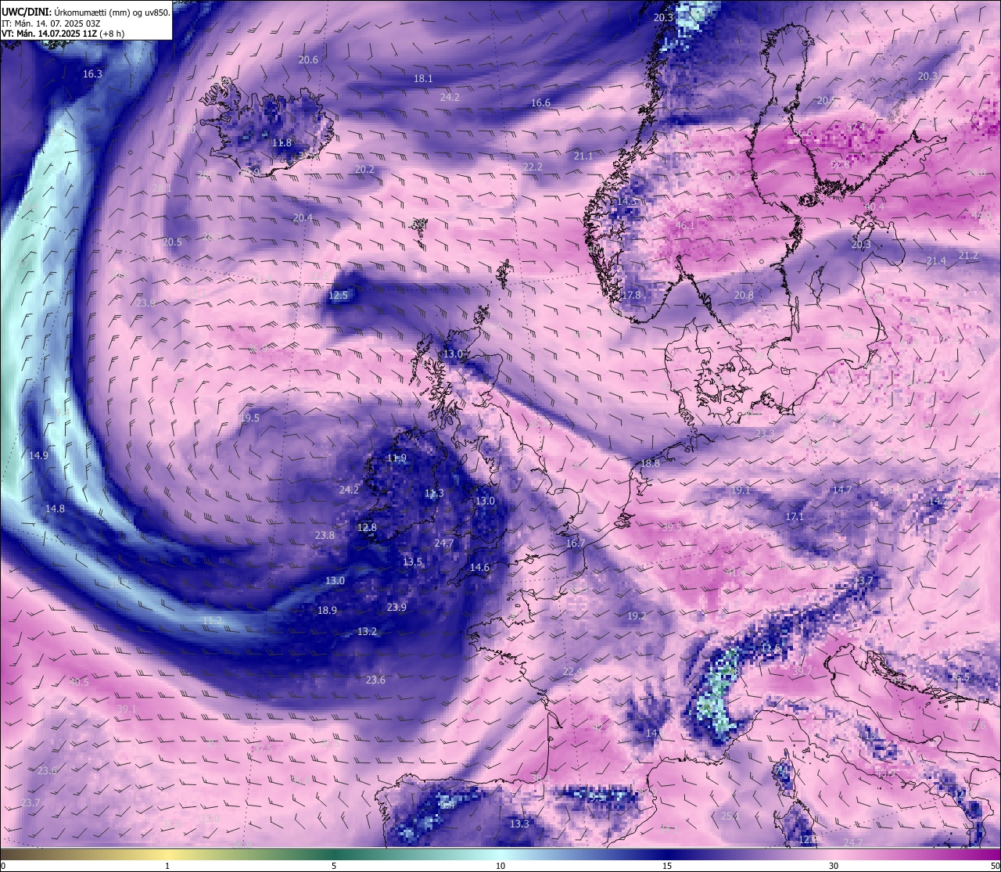Screen dimensions: 1001x872
Task: Click the 14.6 value label
Action: (479, 568)
